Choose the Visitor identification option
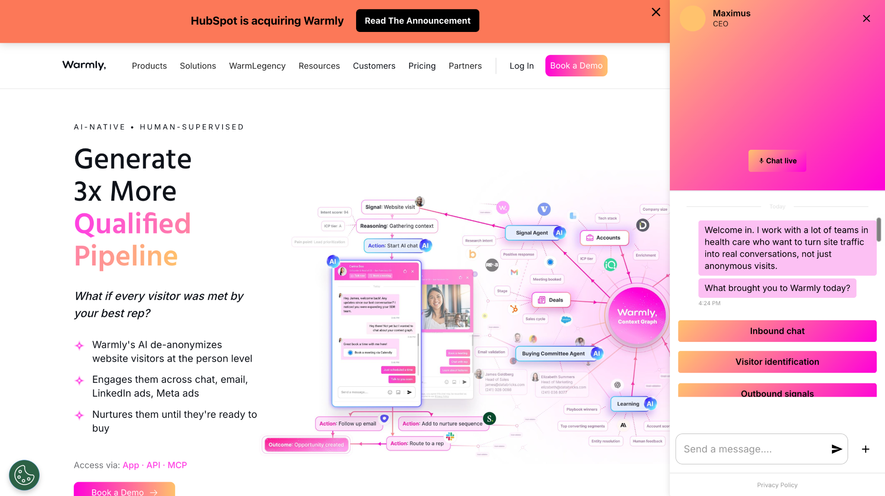885x496 pixels. tap(777, 362)
